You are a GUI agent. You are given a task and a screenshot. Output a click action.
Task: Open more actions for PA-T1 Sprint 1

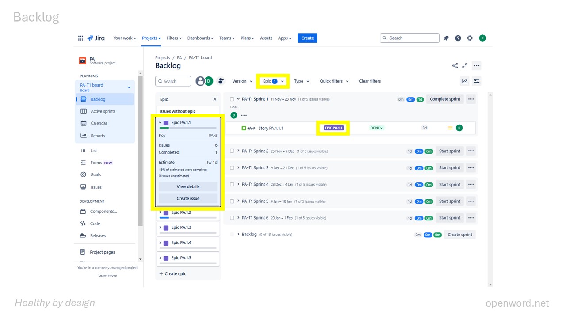(x=471, y=99)
